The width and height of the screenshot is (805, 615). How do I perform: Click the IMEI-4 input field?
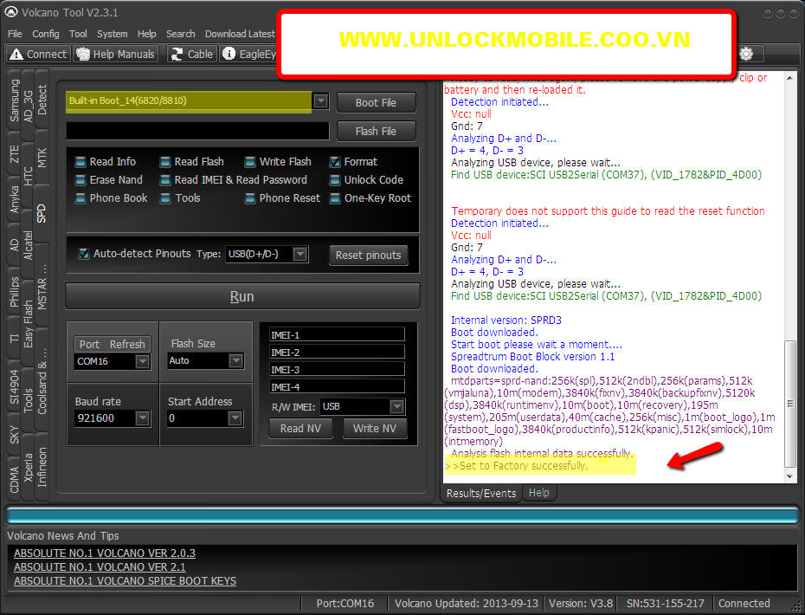tap(337, 387)
